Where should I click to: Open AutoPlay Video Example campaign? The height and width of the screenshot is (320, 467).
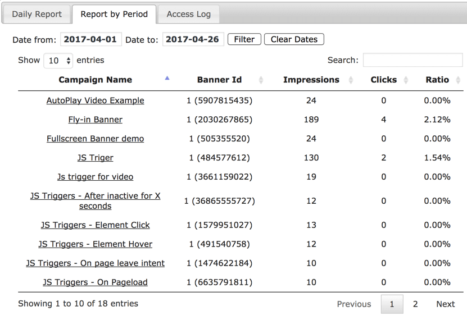[95, 100]
